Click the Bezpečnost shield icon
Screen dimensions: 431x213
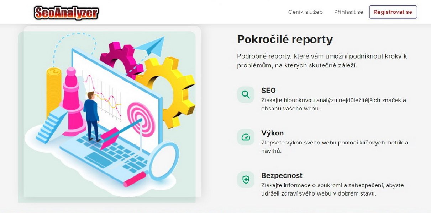[246, 180]
